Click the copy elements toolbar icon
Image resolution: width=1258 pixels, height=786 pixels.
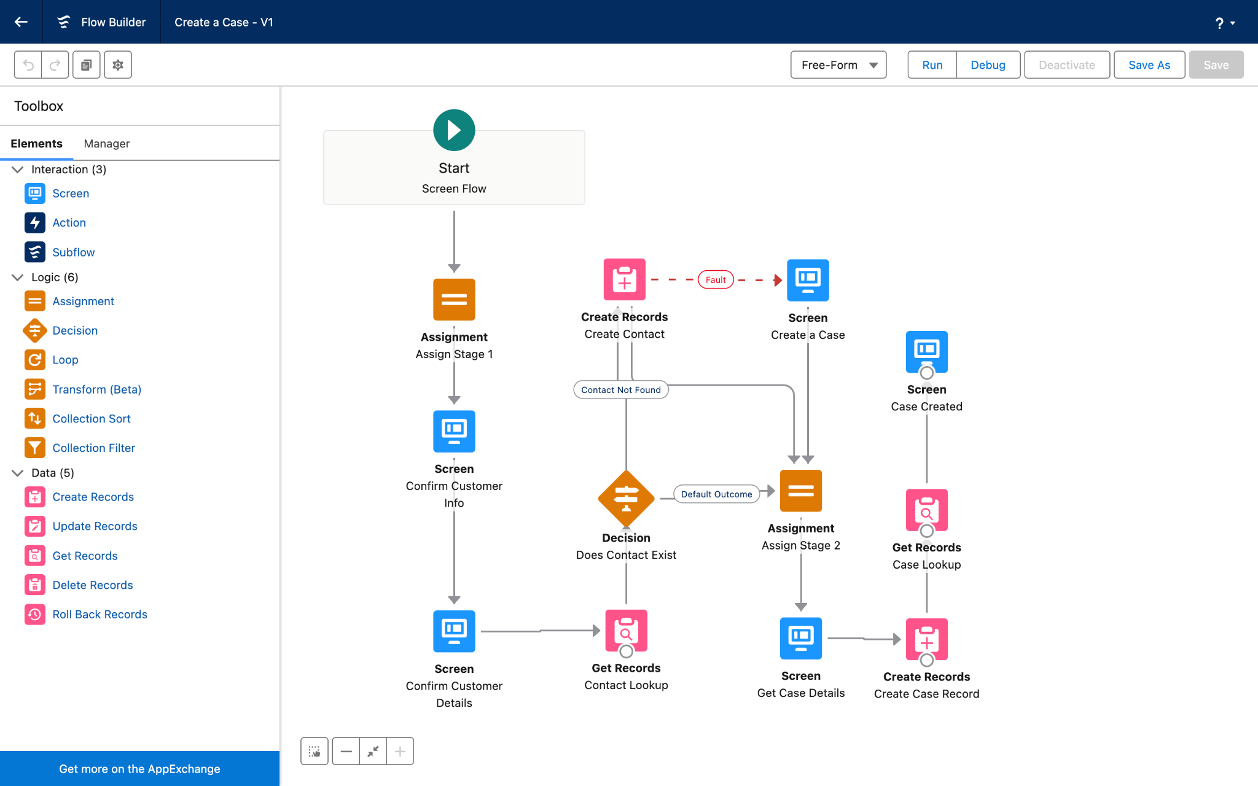click(87, 64)
